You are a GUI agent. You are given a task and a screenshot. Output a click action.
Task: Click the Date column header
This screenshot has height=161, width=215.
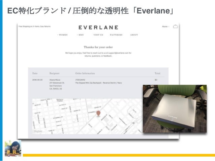[x=35, y=74]
